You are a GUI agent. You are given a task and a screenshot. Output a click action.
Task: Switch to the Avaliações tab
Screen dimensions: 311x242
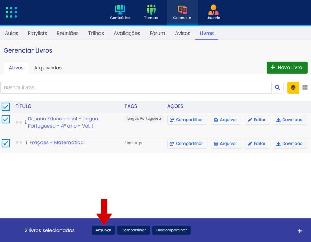[127, 33]
